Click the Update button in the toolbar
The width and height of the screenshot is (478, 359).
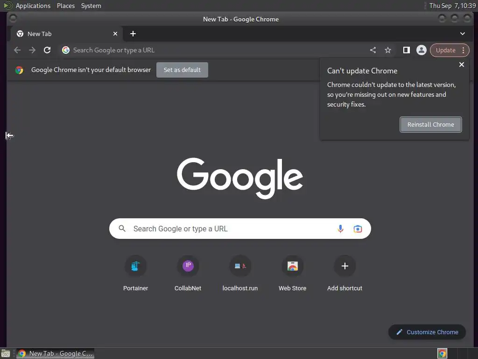click(x=445, y=50)
